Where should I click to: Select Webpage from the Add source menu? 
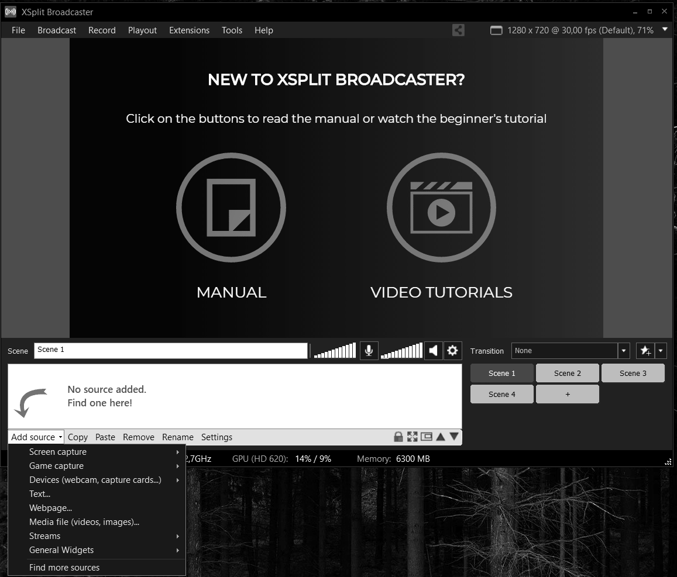click(50, 507)
